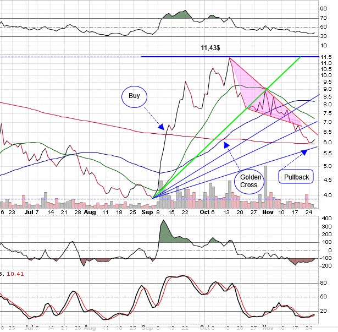Image resolution: width=338 pixels, height=332 pixels.
Task: Click the Oct label on main chart axis
Action: point(204,211)
